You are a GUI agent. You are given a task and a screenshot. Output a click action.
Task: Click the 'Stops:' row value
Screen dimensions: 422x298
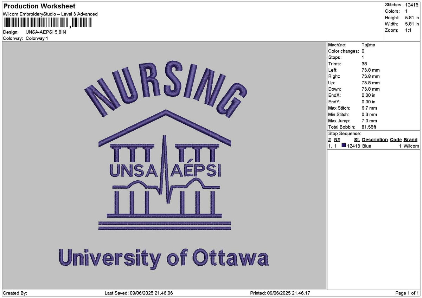click(363, 58)
